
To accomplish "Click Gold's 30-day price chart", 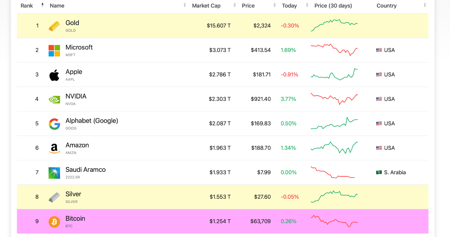I will [x=334, y=25].
